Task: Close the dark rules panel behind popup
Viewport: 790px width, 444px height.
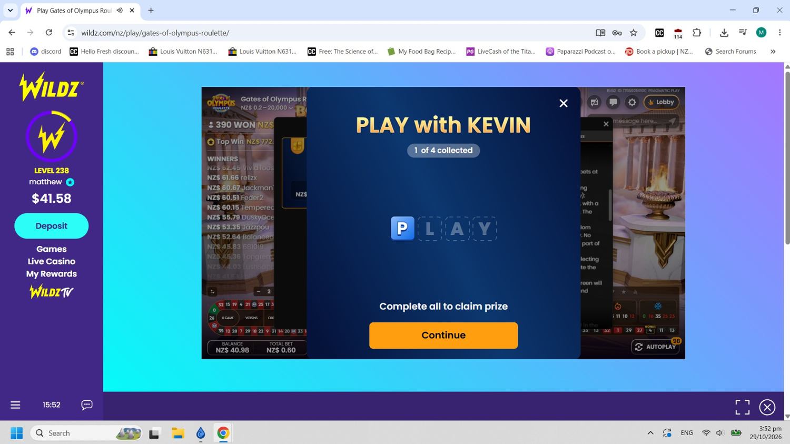Action: pyautogui.click(x=606, y=124)
